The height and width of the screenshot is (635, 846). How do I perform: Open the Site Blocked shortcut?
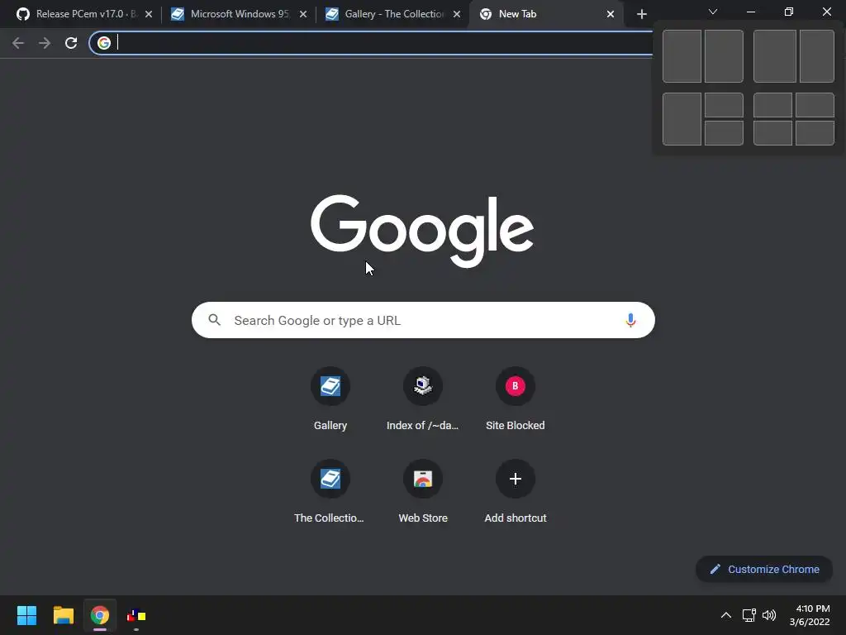[x=516, y=399]
